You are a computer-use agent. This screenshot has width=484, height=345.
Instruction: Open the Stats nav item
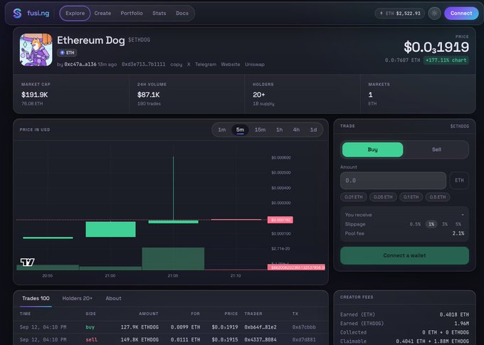pos(159,14)
